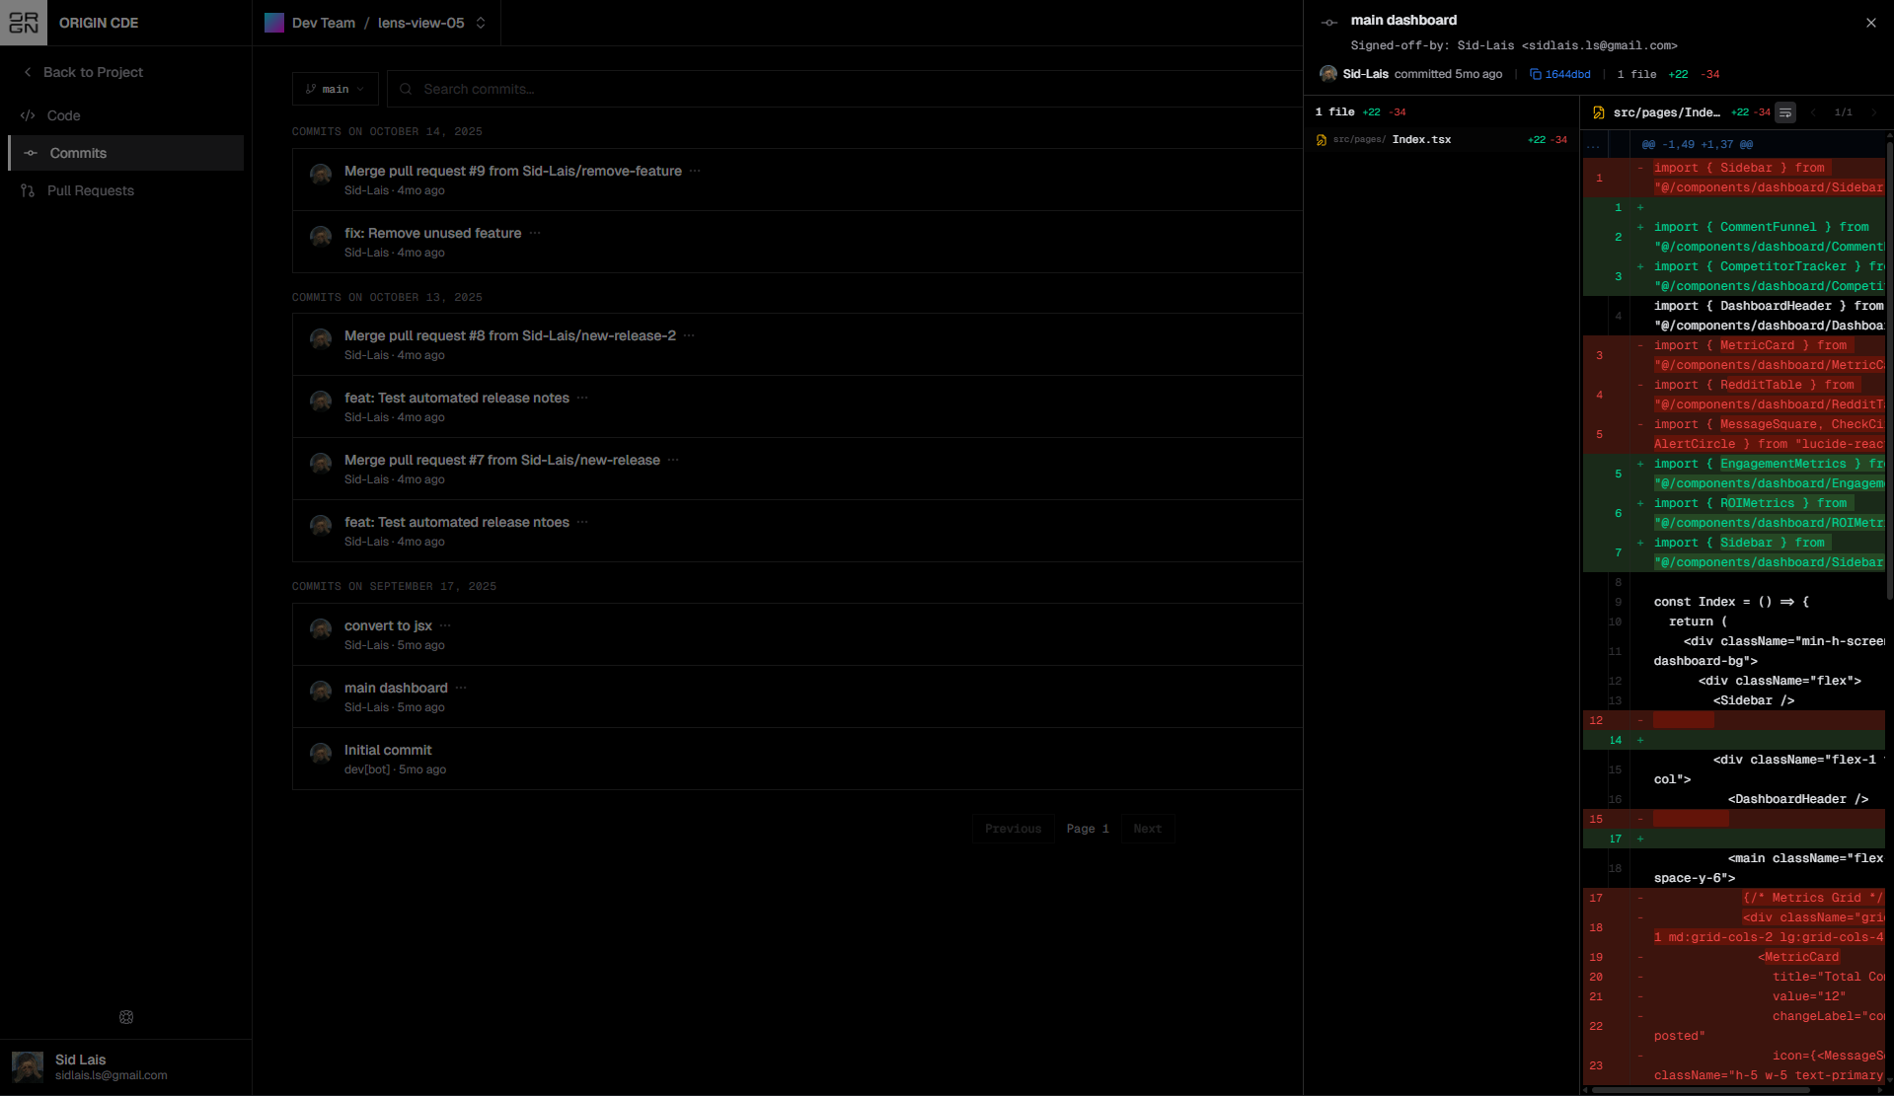
Task: Toggle word wrap in diff header
Action: 1785,112
